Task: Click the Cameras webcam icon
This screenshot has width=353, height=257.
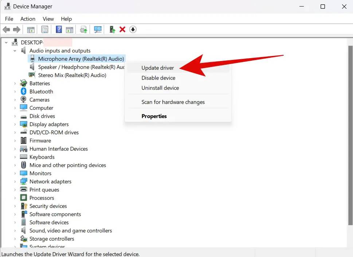Action: pyautogui.click(x=23, y=100)
